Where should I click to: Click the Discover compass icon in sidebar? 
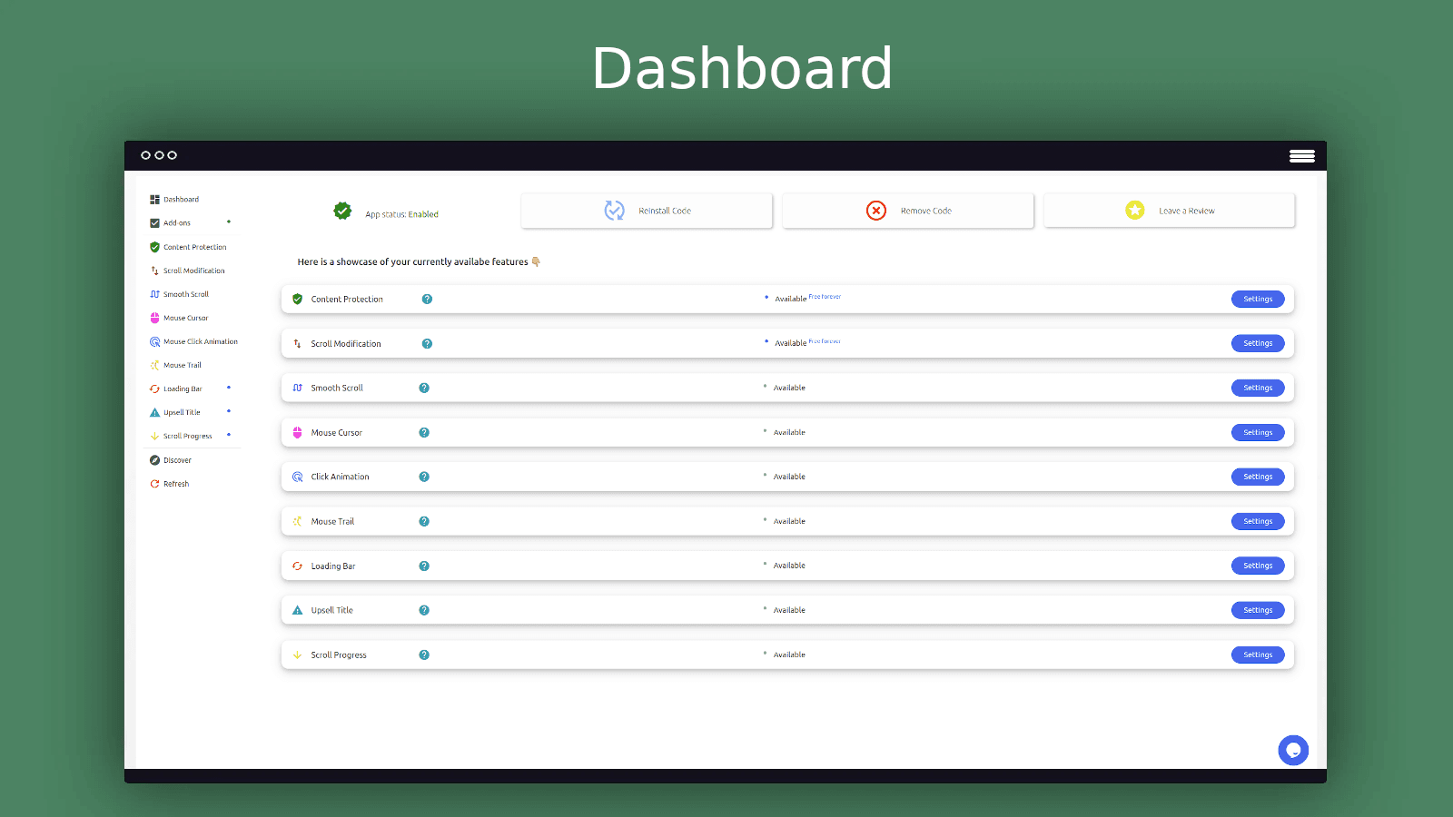(x=154, y=460)
